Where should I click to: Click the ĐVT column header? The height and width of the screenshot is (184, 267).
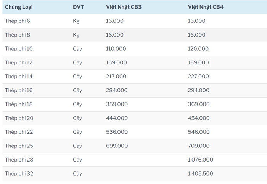[x=78, y=7]
